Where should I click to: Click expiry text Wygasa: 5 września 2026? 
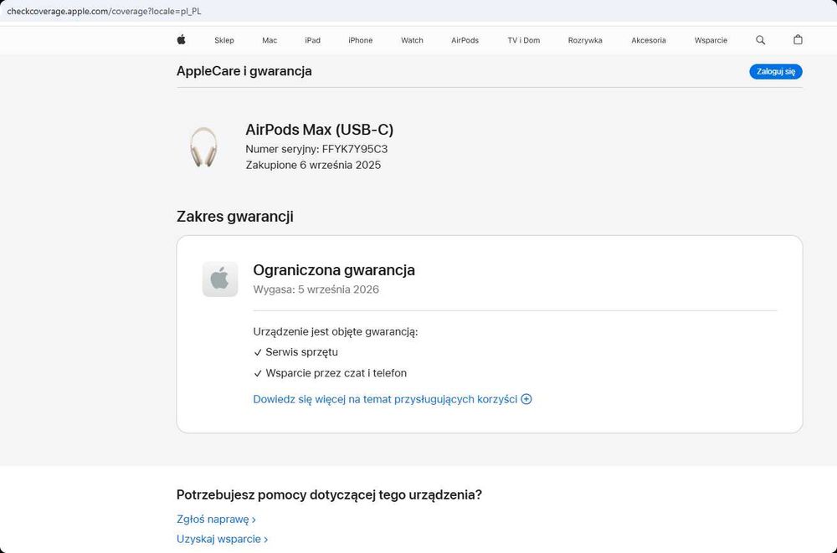tap(316, 289)
